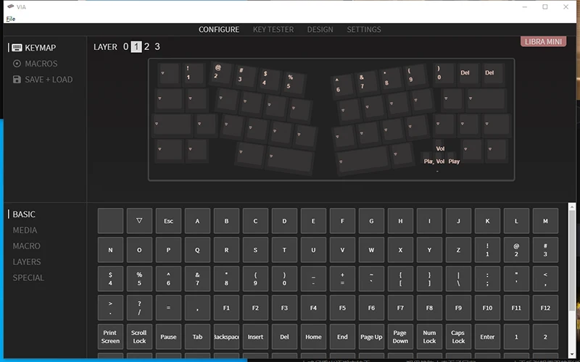The image size is (580, 362).
Task: Switch to layer 0
Action: coord(125,47)
